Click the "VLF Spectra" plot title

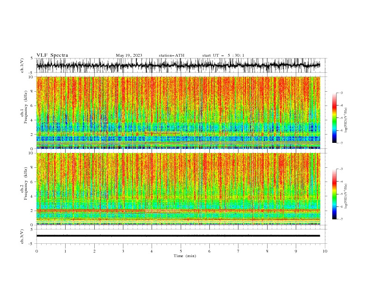click(x=52, y=55)
